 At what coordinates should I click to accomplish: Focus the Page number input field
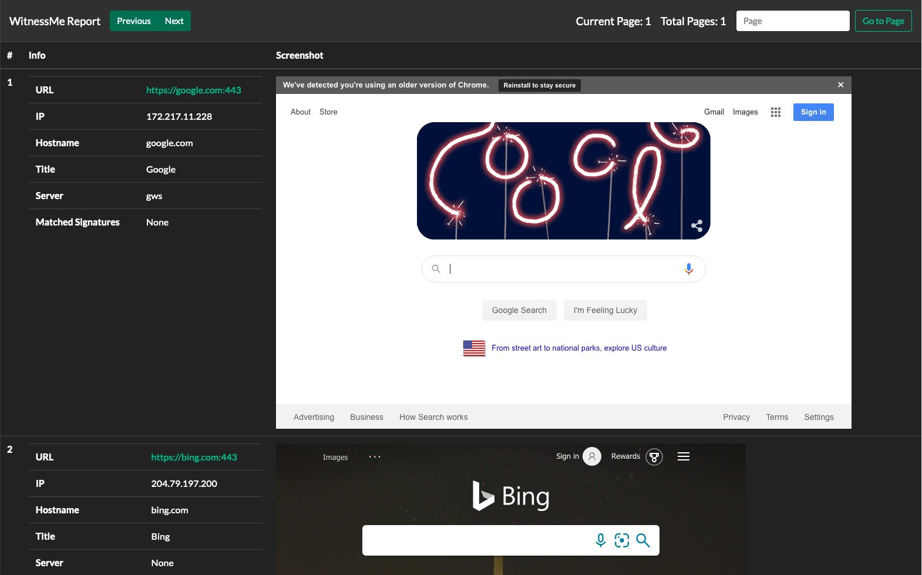[793, 21]
